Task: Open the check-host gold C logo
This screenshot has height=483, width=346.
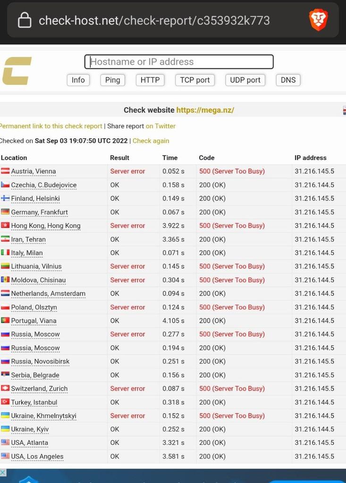Action: (17, 71)
